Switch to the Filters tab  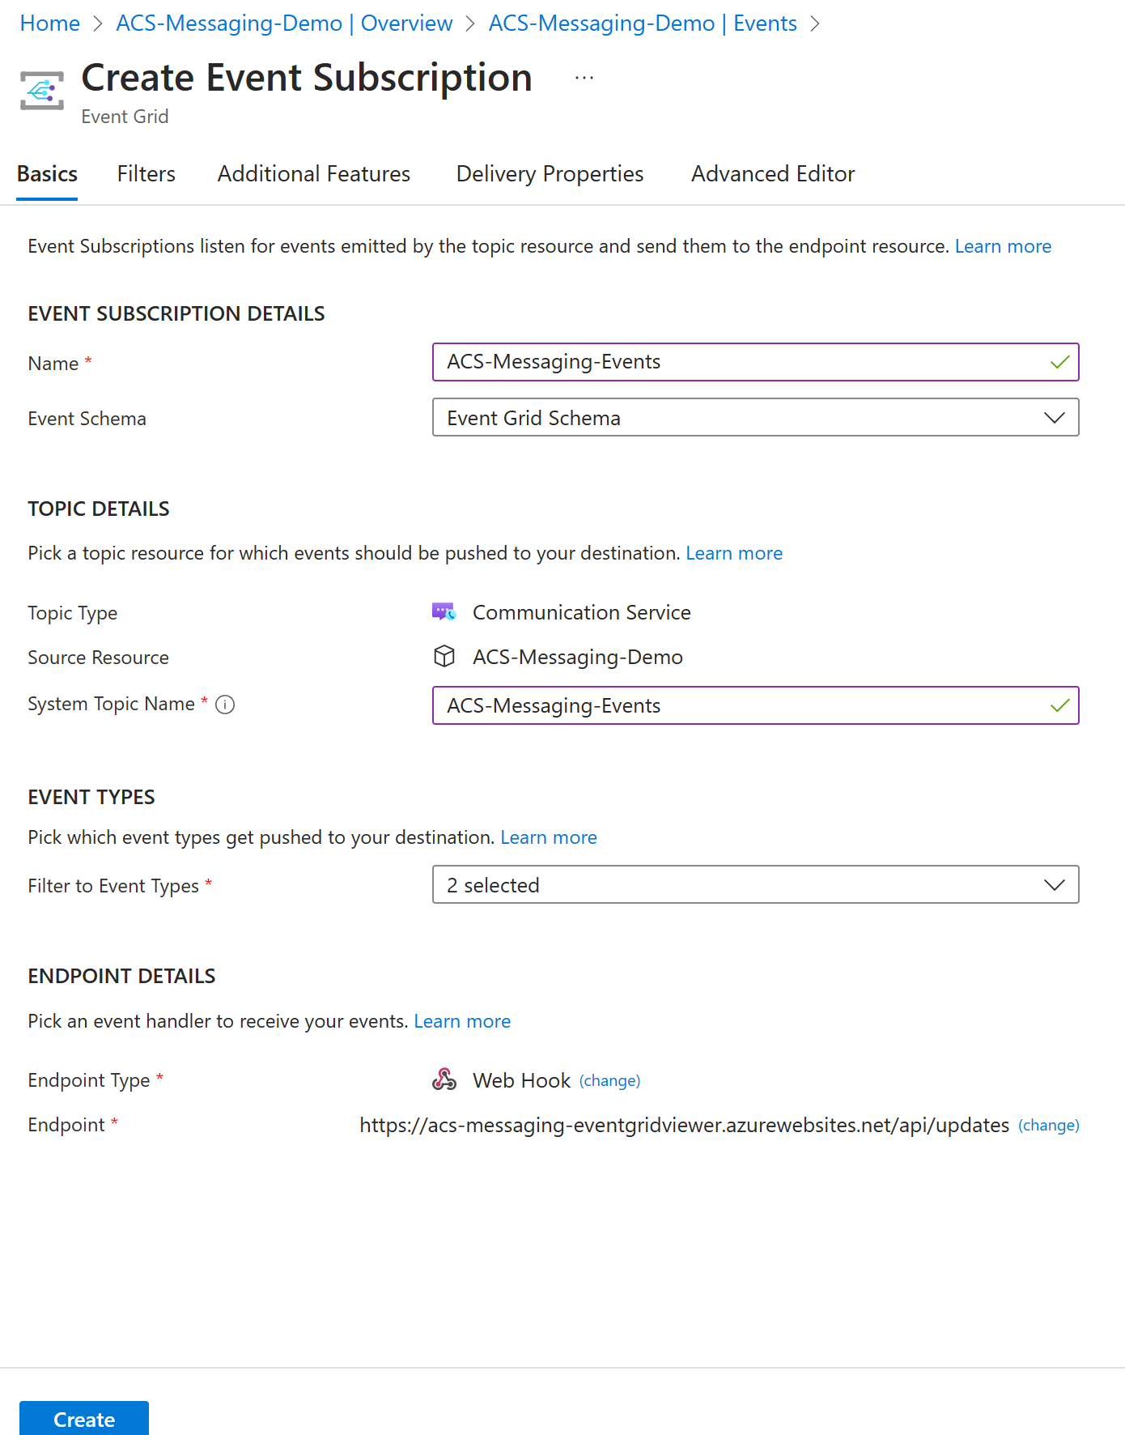click(x=146, y=174)
